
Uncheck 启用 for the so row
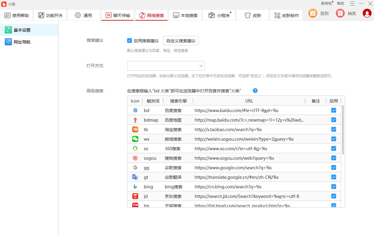[x=334, y=148]
